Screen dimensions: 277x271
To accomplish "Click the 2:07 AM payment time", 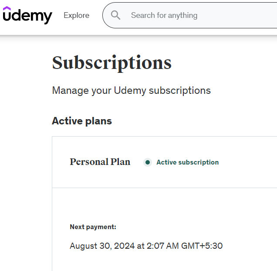I will pos(162,246).
